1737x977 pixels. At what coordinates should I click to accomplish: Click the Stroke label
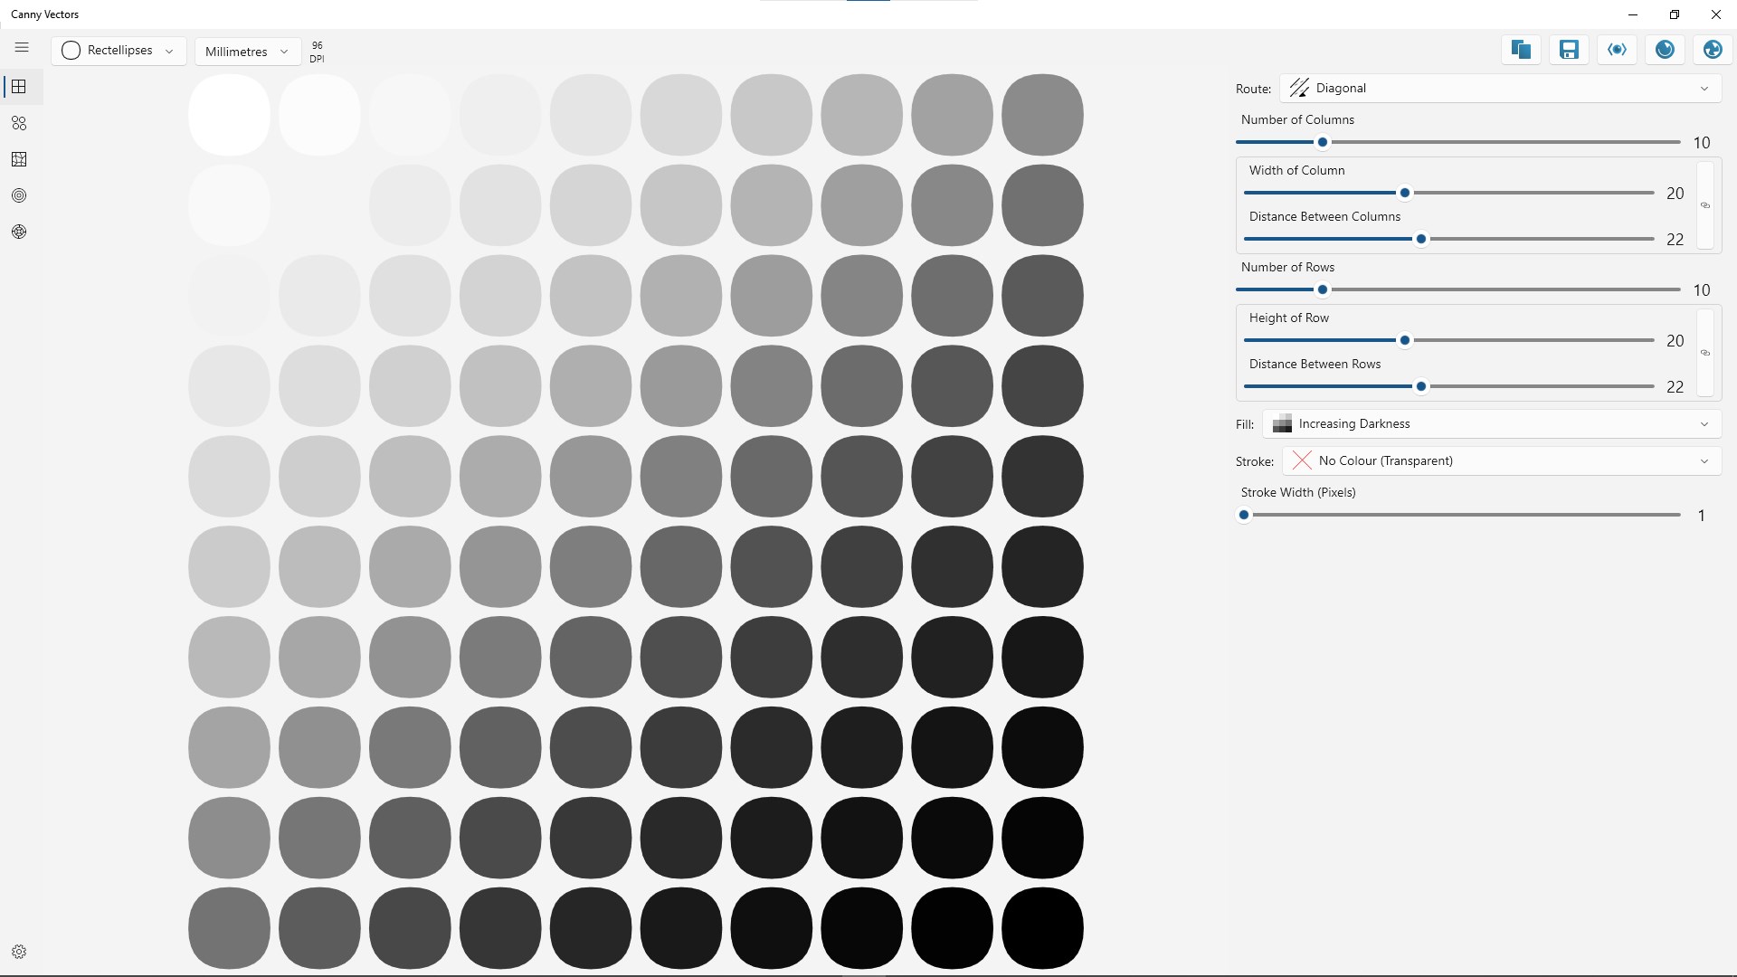tap(1255, 461)
